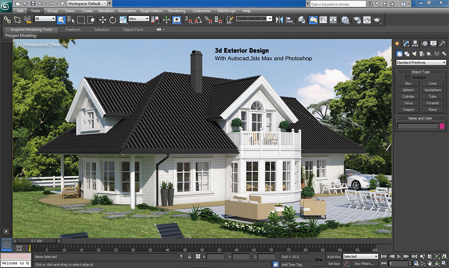The image size is (449, 268).
Task: Open the Schematic View icon
Action: coord(333,20)
